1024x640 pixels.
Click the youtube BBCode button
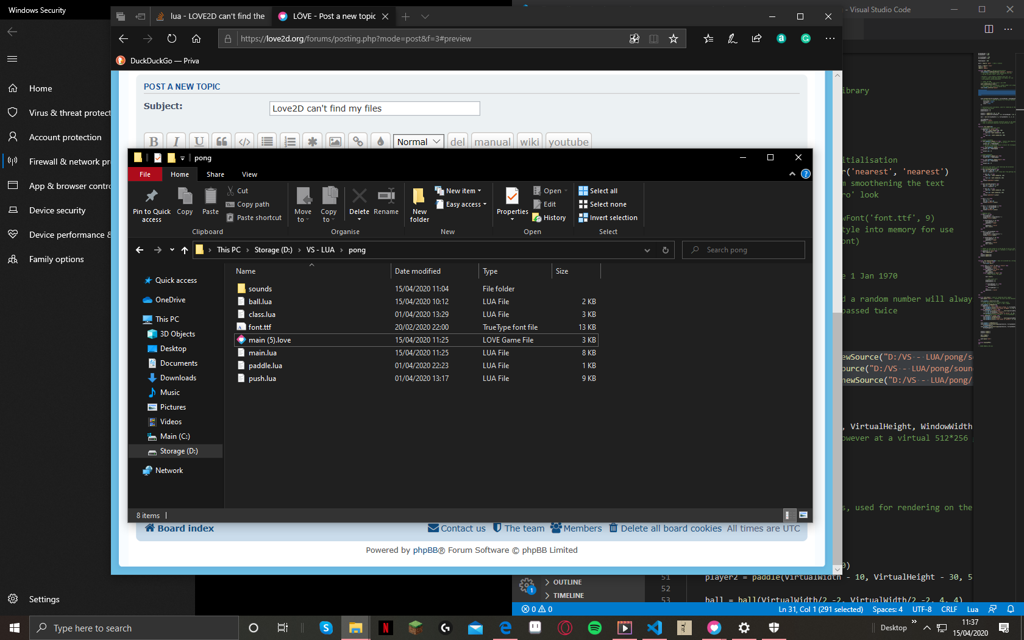568,141
